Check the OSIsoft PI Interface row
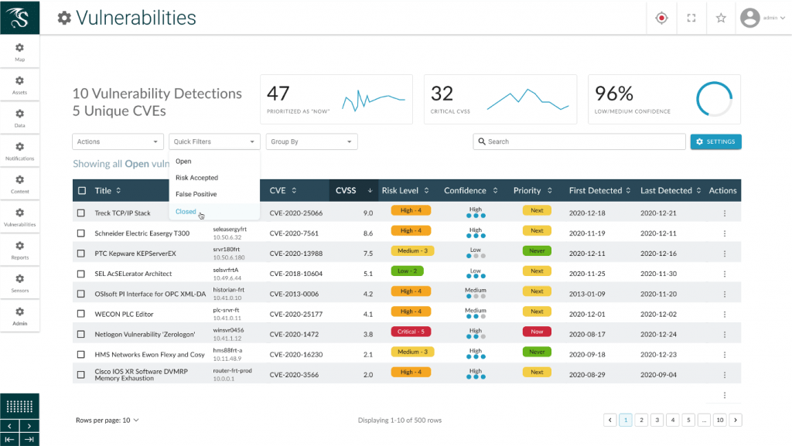The height and width of the screenshot is (446, 792). 80,294
